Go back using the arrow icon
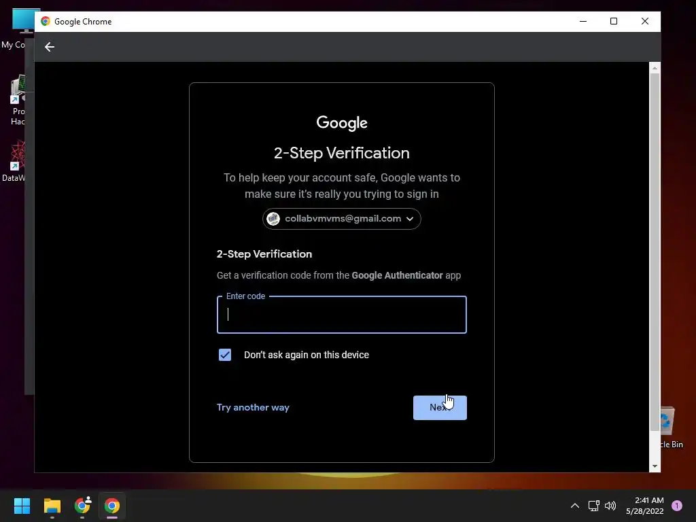 click(49, 47)
